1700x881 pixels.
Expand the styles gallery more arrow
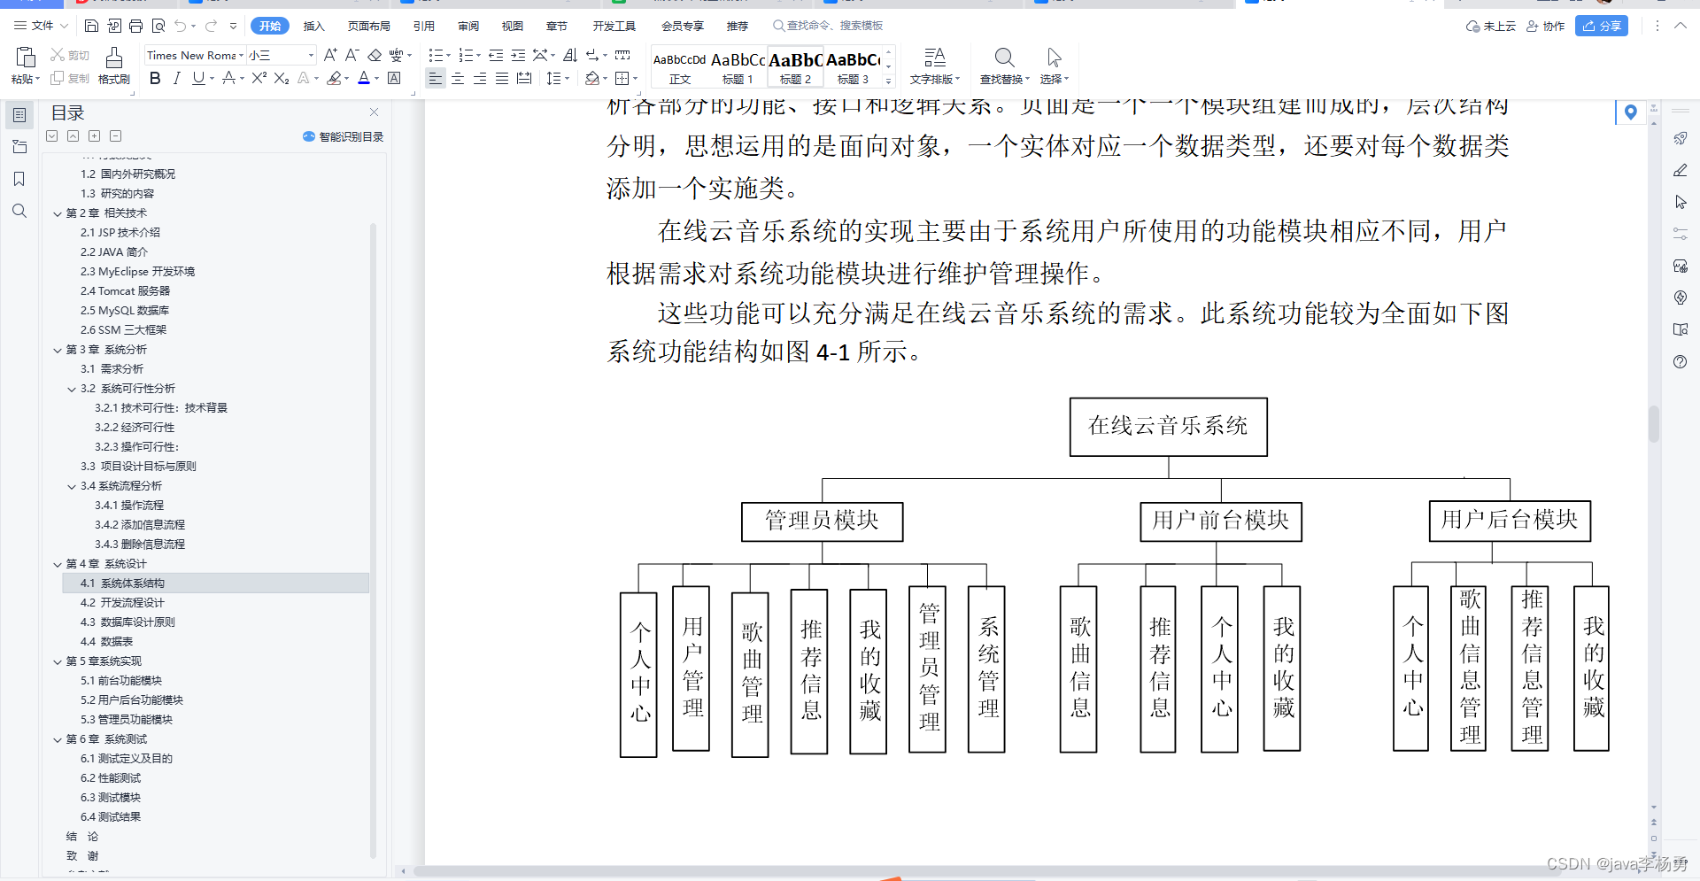coord(889,80)
